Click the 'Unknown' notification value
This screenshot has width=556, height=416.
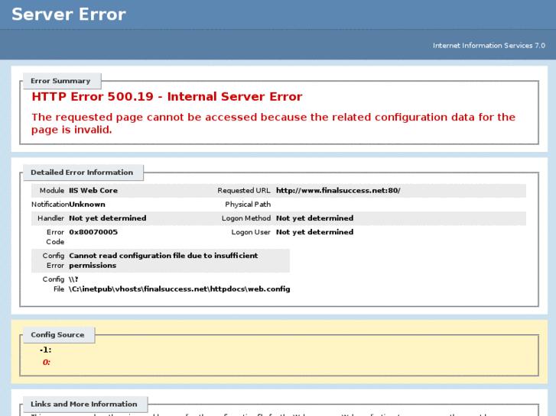87,205
